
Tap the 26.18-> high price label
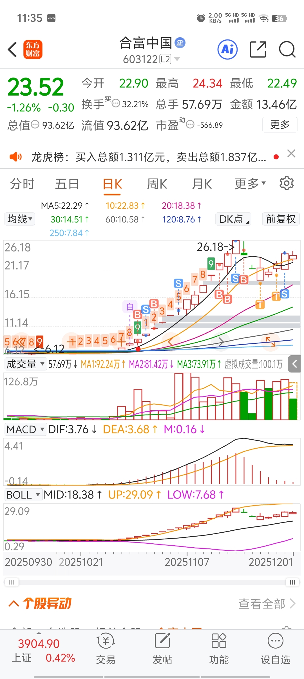(216, 247)
